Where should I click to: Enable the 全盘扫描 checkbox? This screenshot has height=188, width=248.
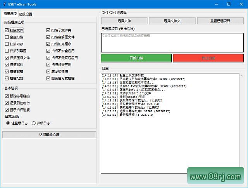pos(7,37)
